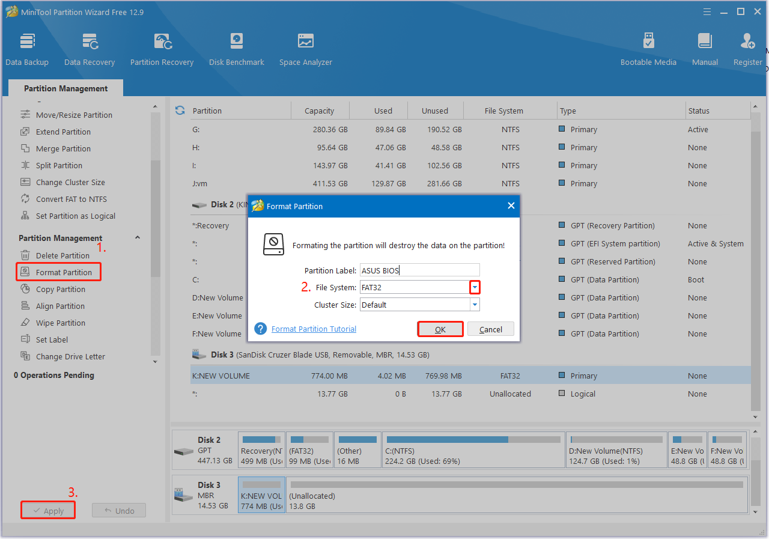This screenshot has width=769, height=539.
Task: Select (FAT32) 99 MB disk map block
Action: pyautogui.click(x=309, y=449)
